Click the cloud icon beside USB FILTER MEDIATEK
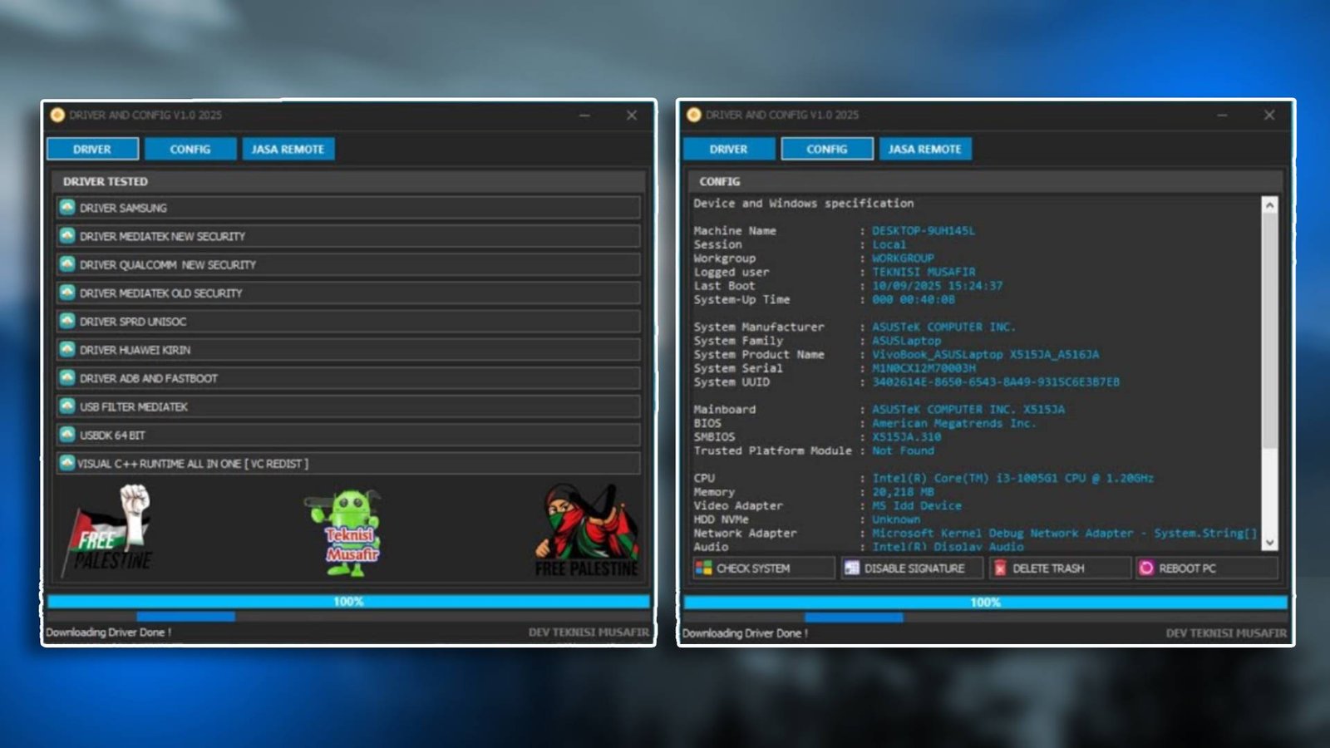The image size is (1330, 748). point(67,406)
